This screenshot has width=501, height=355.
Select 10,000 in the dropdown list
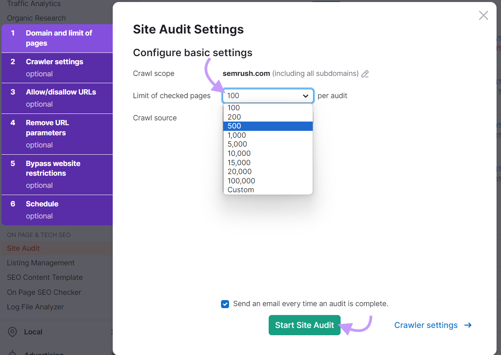(x=268, y=153)
